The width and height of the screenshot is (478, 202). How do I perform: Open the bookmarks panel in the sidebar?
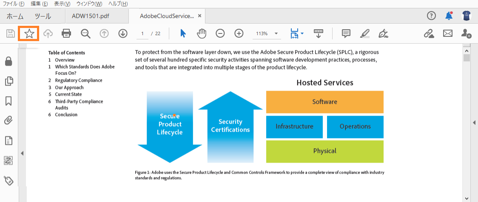click(x=9, y=101)
